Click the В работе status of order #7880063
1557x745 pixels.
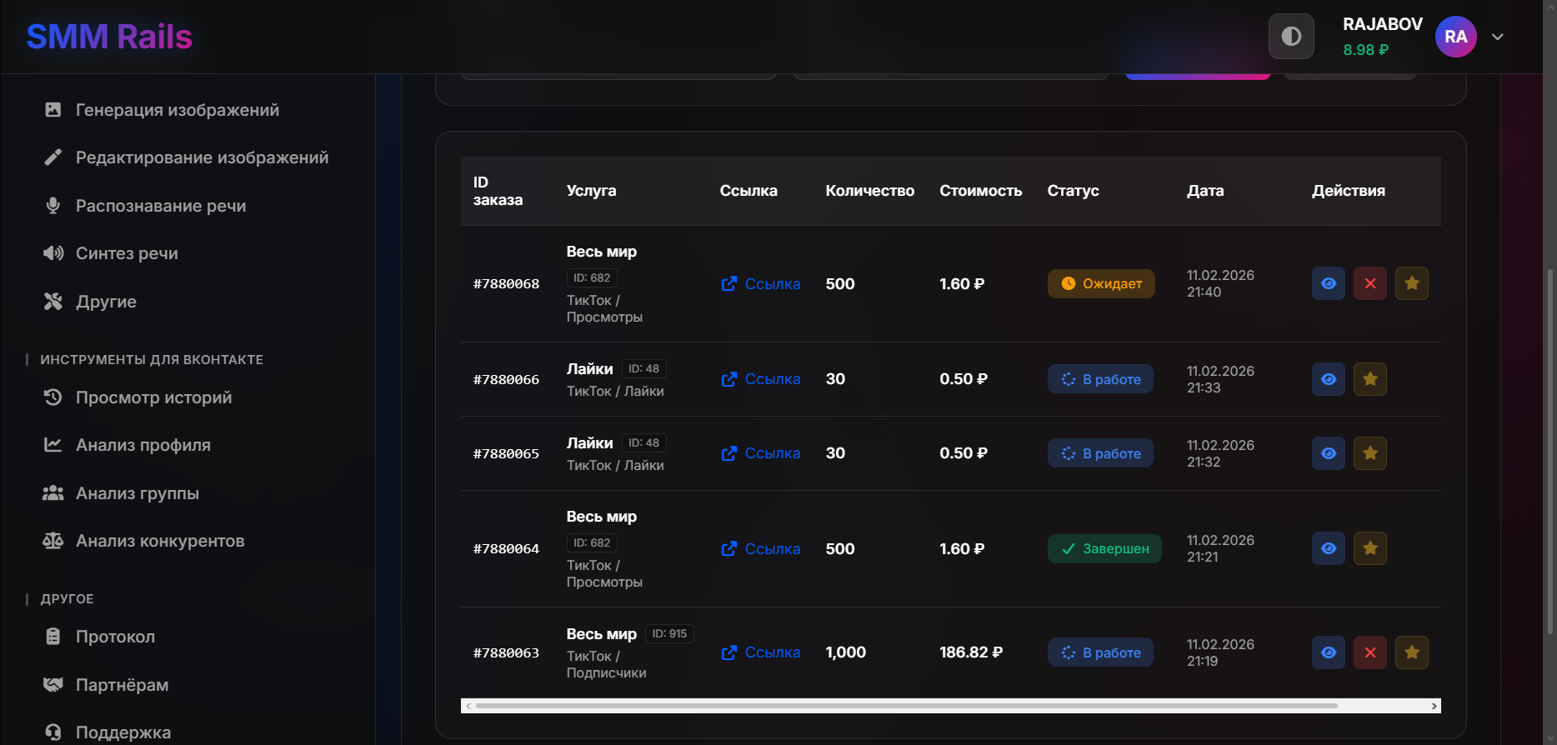[1100, 652]
